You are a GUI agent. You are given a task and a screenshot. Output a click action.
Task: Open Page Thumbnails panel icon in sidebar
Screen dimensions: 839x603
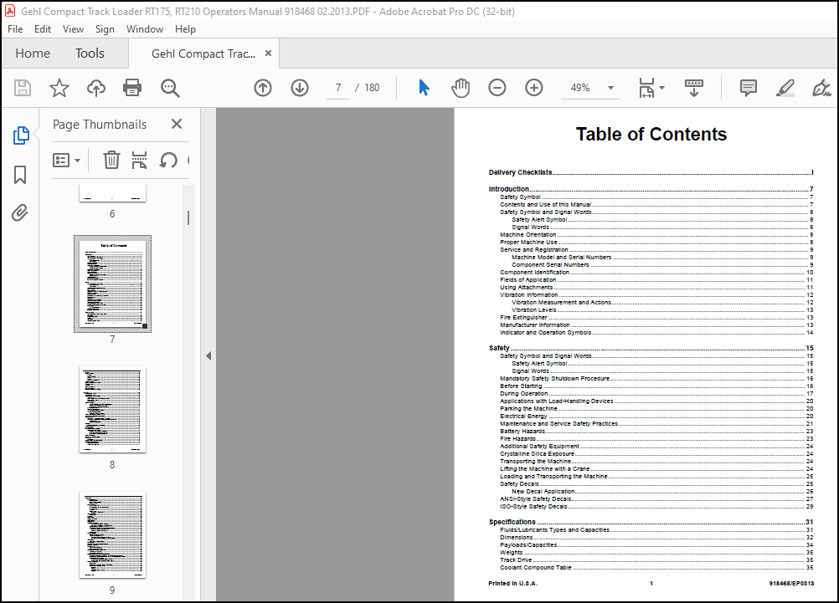click(21, 135)
